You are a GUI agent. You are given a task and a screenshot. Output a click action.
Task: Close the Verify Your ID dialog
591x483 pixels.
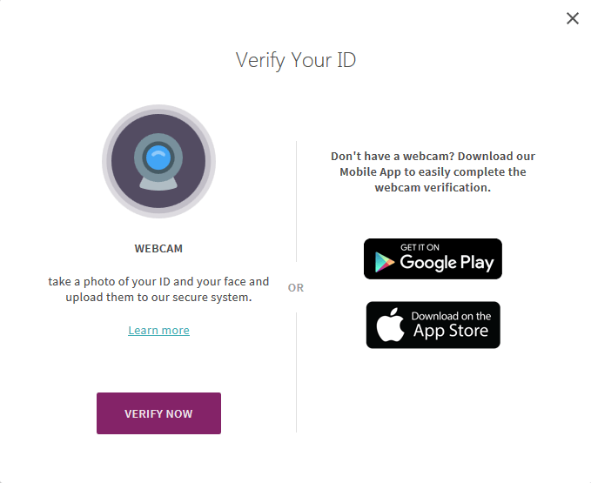(572, 18)
